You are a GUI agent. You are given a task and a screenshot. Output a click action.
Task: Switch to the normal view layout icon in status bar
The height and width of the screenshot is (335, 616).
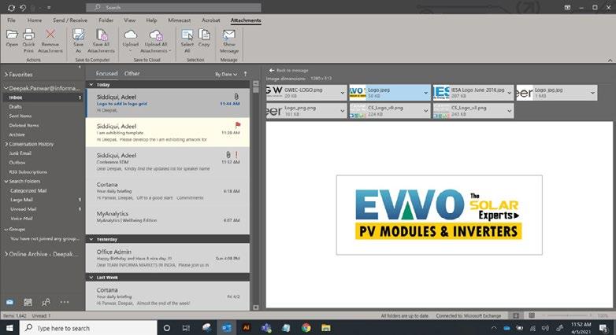click(x=516, y=315)
